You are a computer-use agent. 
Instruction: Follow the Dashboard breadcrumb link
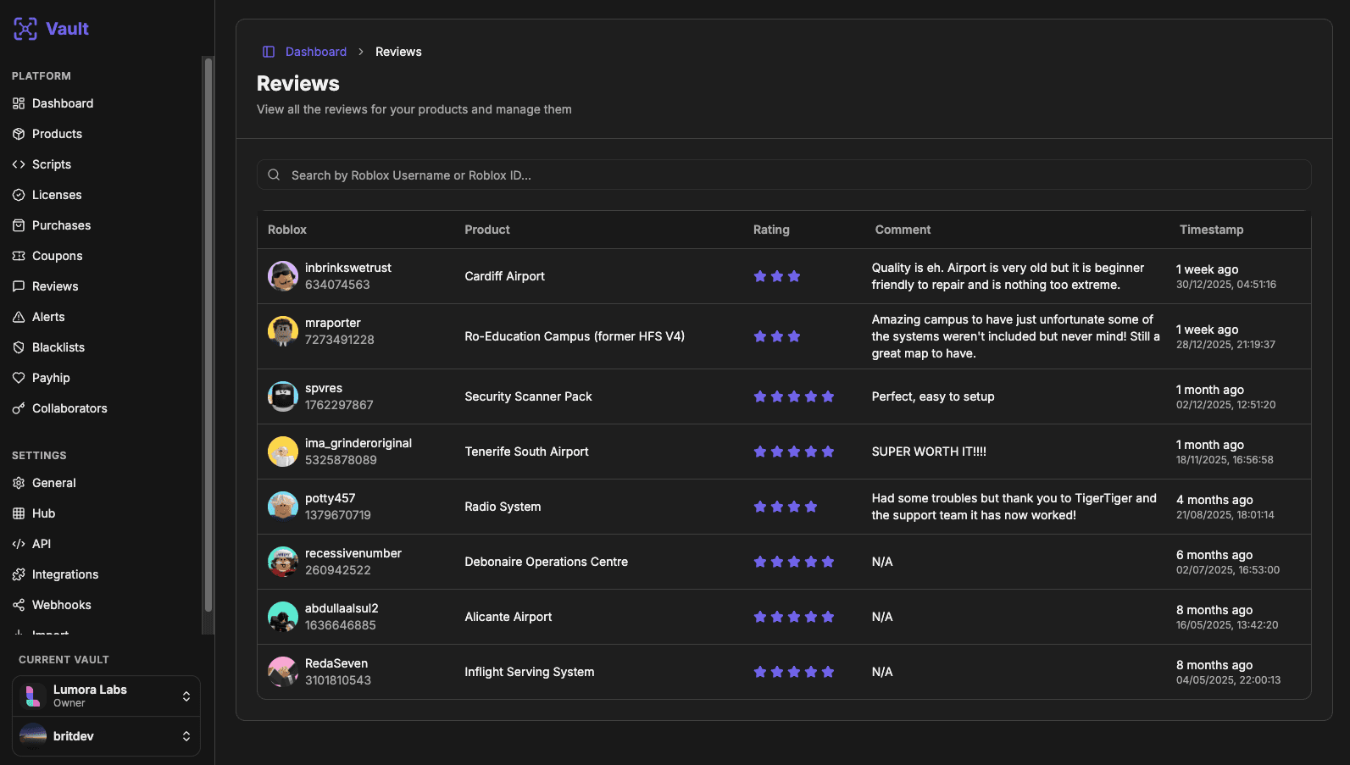point(316,52)
